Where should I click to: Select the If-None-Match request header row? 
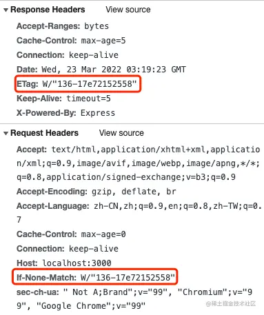pyautogui.click(x=94, y=277)
